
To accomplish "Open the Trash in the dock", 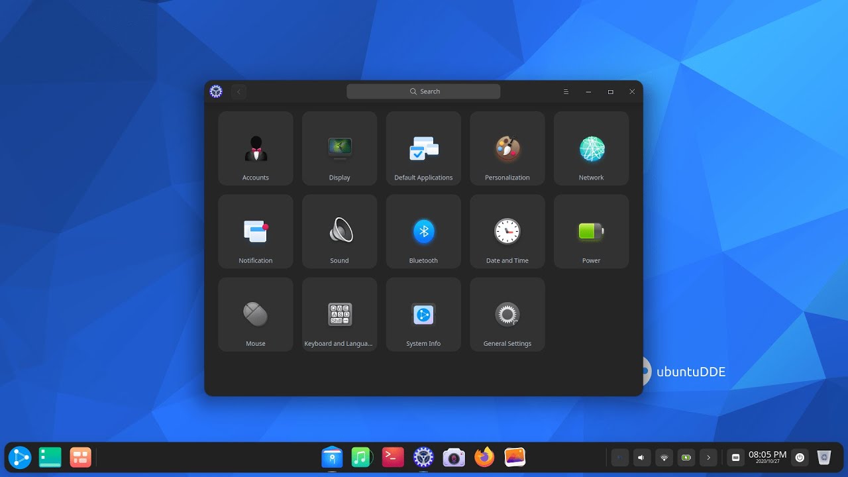I will 824,457.
